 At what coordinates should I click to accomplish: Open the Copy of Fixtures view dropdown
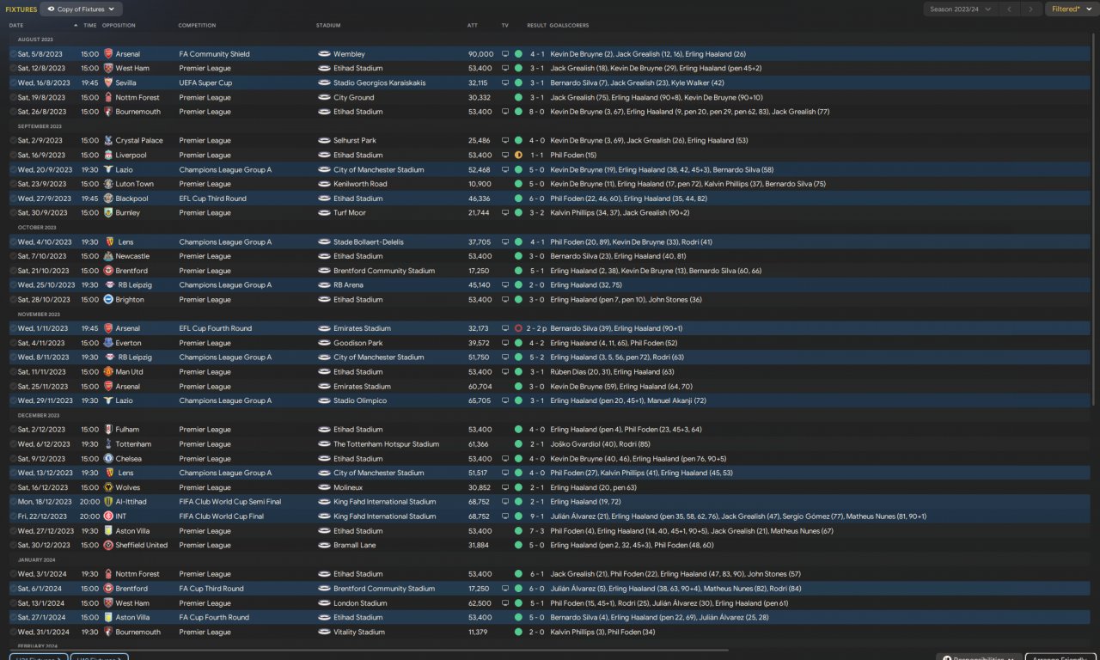82,9
